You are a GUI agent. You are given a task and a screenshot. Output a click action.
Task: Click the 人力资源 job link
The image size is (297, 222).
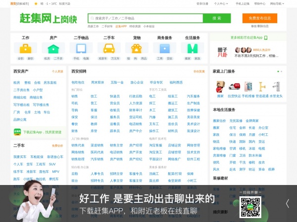pos(136,103)
